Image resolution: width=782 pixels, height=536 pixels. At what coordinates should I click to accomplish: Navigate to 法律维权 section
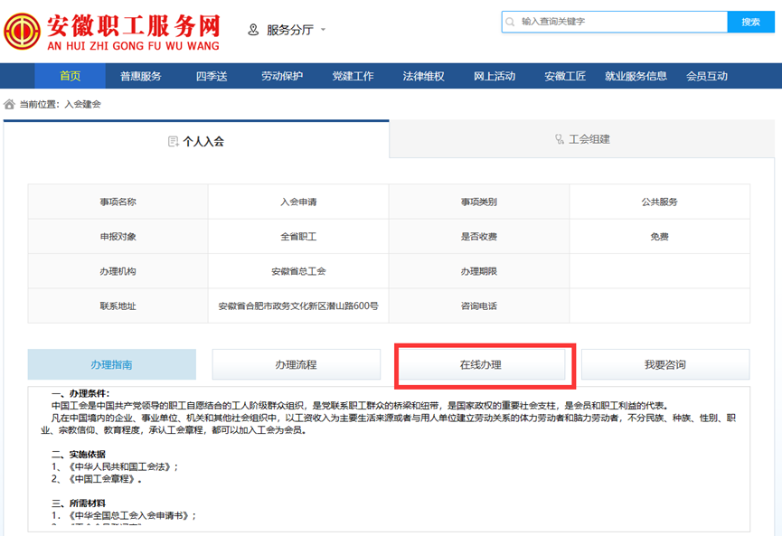coord(423,76)
